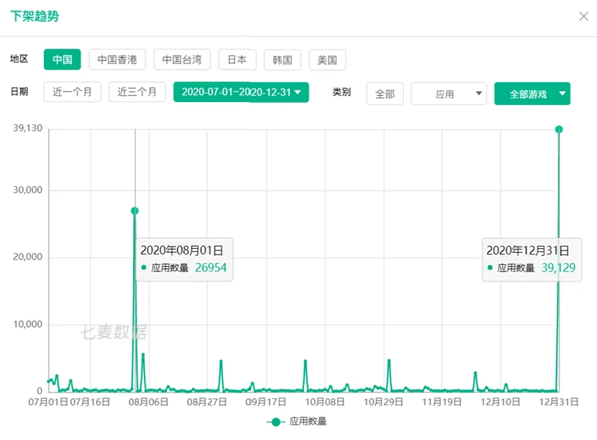The image size is (597, 440).
Task: Click the 2020年12月31日 tooltip box
Action: (x=530, y=259)
